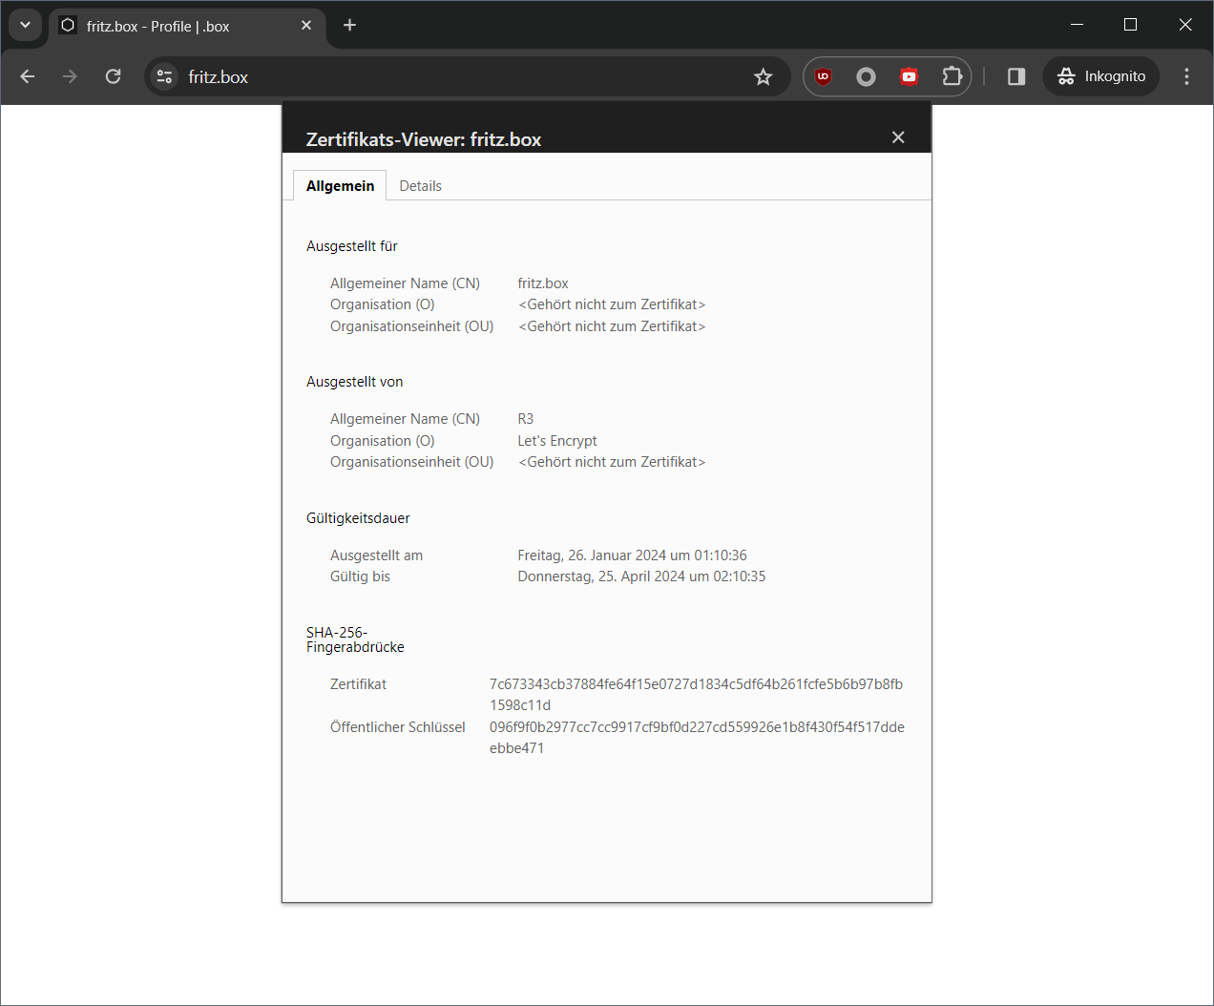1214x1006 pixels.
Task: Click the fritz.box address bar URL
Action: point(218,77)
